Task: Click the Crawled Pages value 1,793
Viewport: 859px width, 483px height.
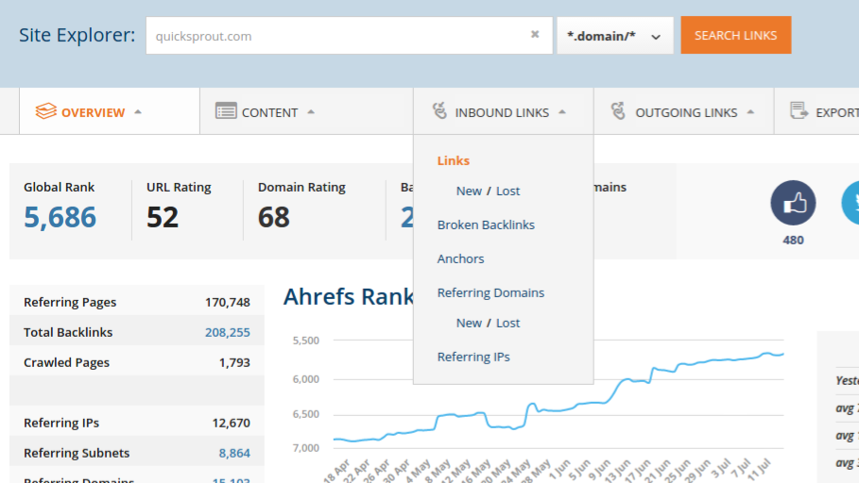Action: (234, 362)
